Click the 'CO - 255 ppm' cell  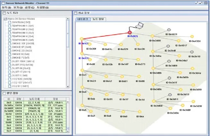[x=55, y=123]
